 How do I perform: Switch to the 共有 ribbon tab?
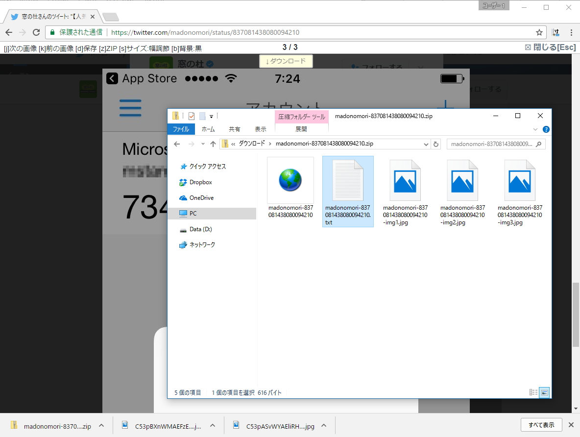[235, 129]
